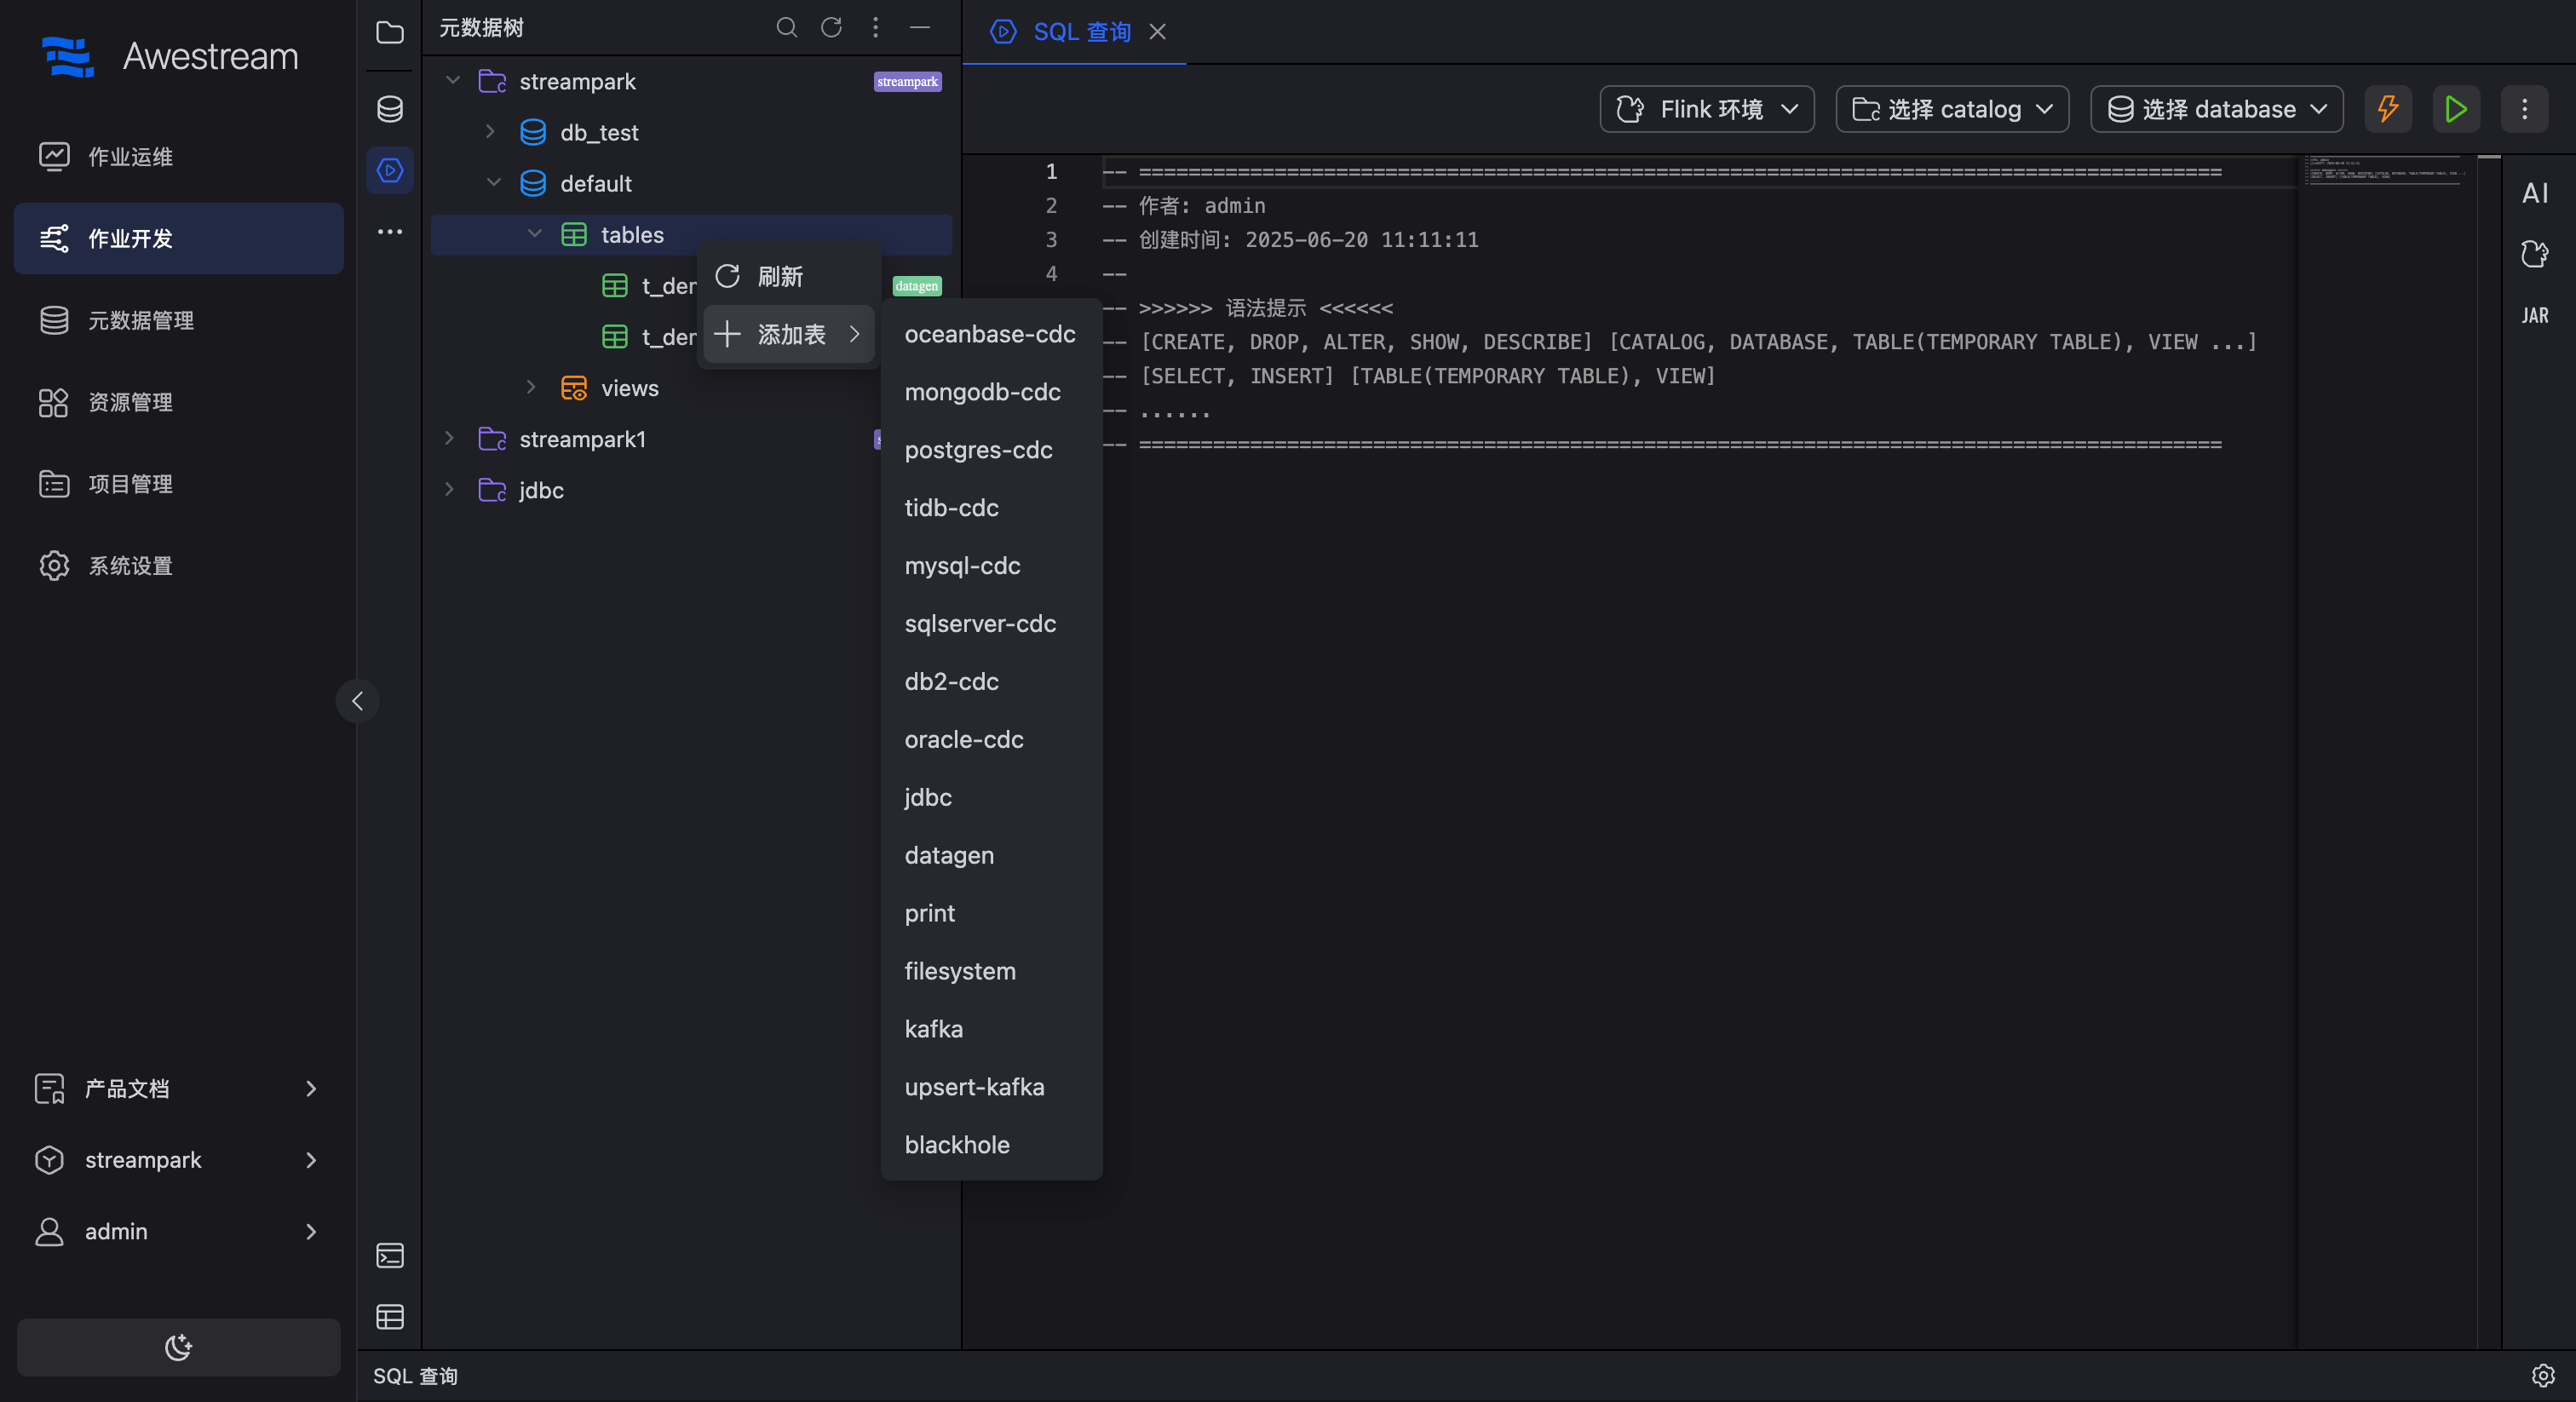The width and height of the screenshot is (2576, 1402).
Task: Choose blackhole connector
Action: (991, 1146)
